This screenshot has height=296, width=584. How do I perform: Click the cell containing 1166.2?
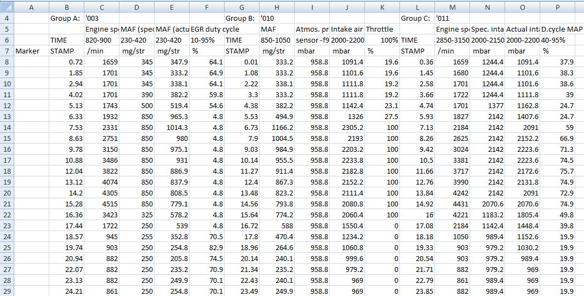coord(277,127)
